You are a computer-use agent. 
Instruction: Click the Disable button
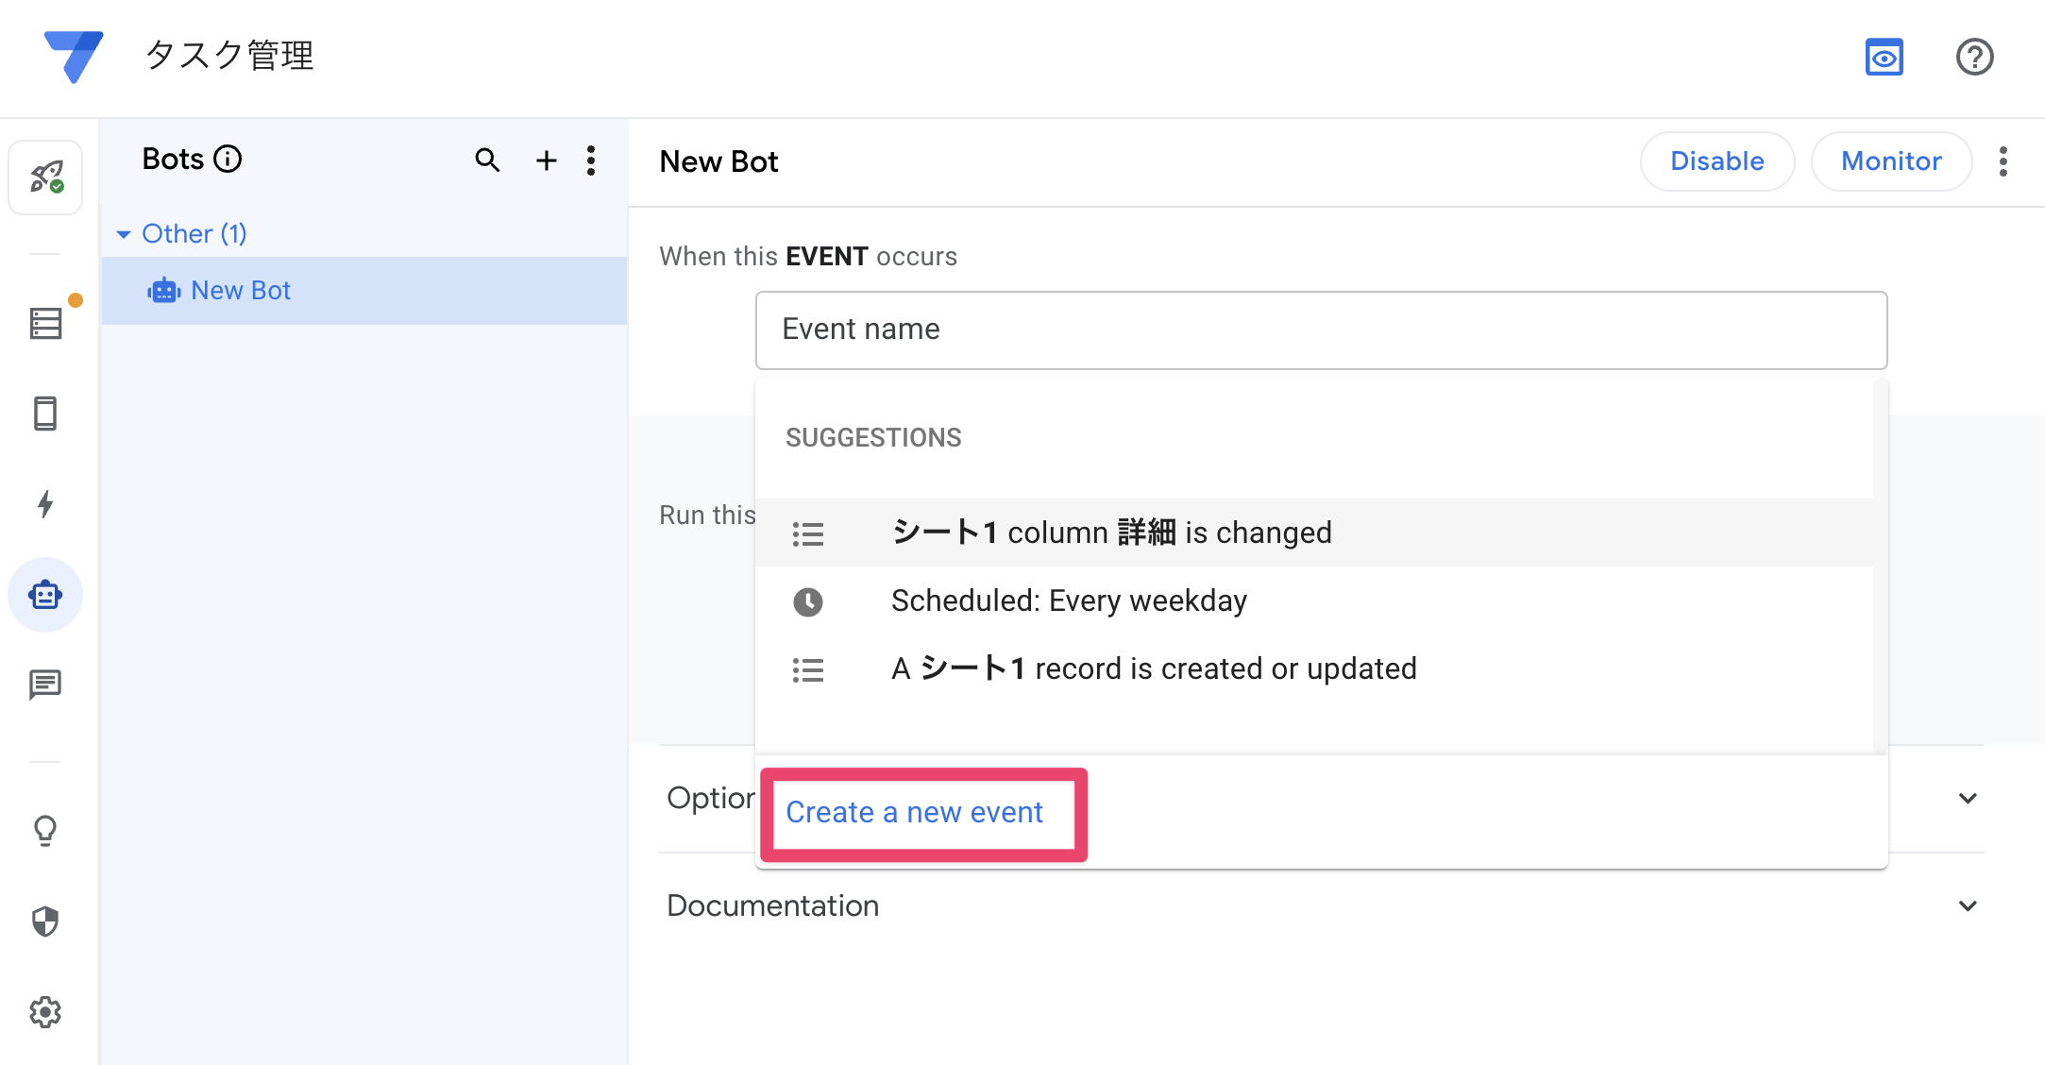point(1716,161)
